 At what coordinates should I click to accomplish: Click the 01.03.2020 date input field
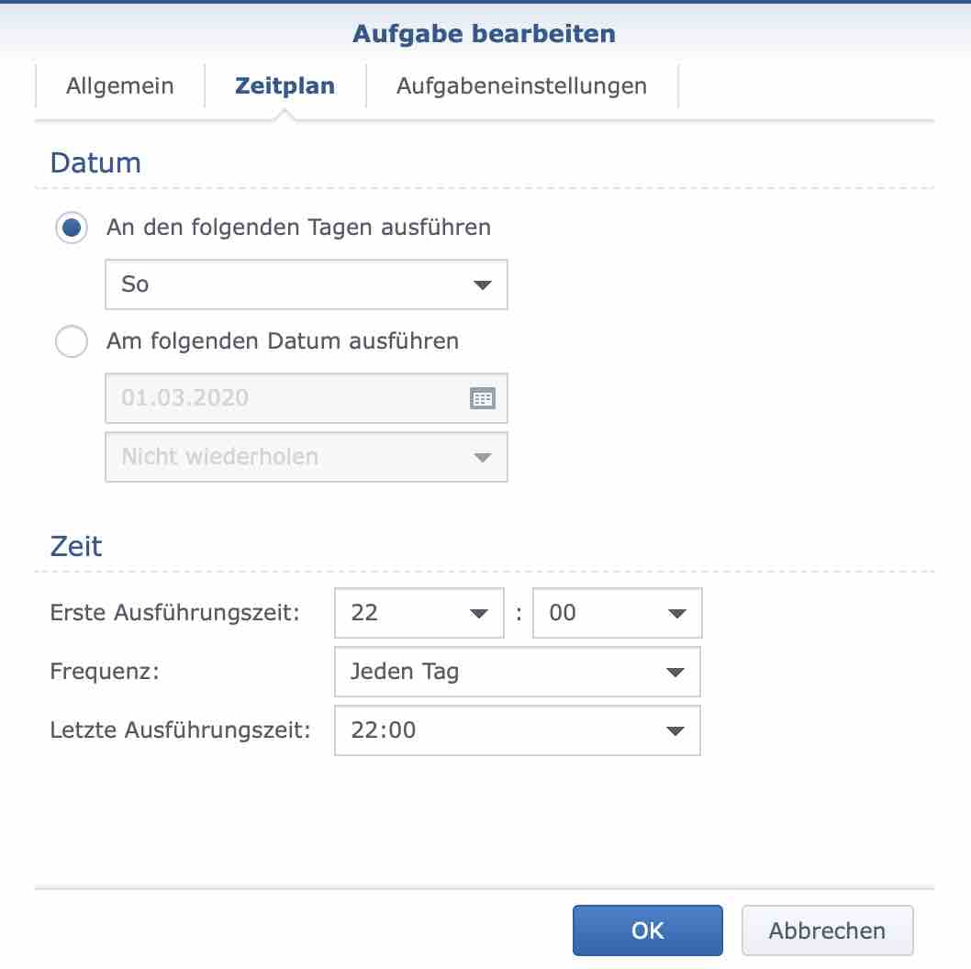(275, 398)
